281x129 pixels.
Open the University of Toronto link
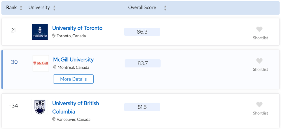coord(77,28)
